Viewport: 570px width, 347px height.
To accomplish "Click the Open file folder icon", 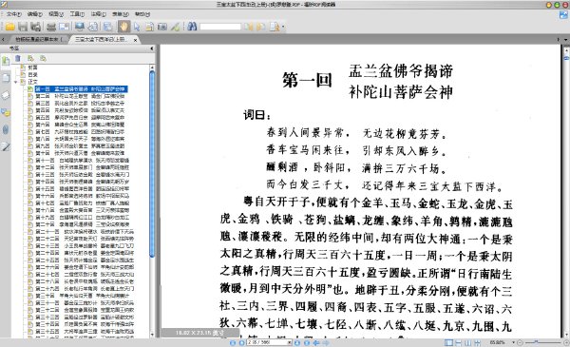I will coord(9,27).
